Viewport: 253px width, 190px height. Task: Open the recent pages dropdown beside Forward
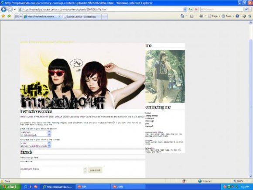click(x=15, y=9)
